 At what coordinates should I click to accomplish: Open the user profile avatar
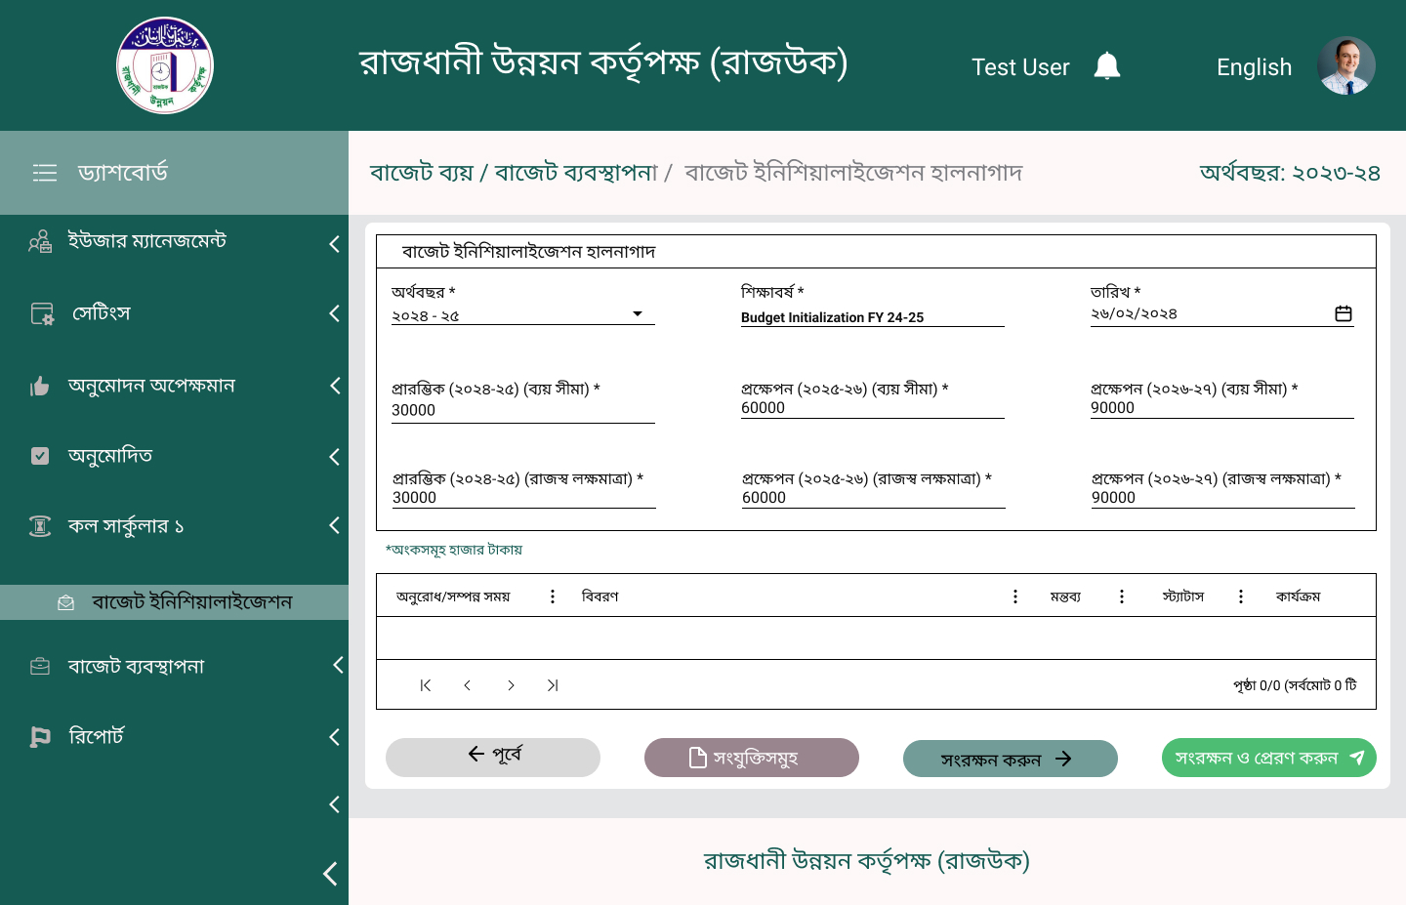point(1346,65)
